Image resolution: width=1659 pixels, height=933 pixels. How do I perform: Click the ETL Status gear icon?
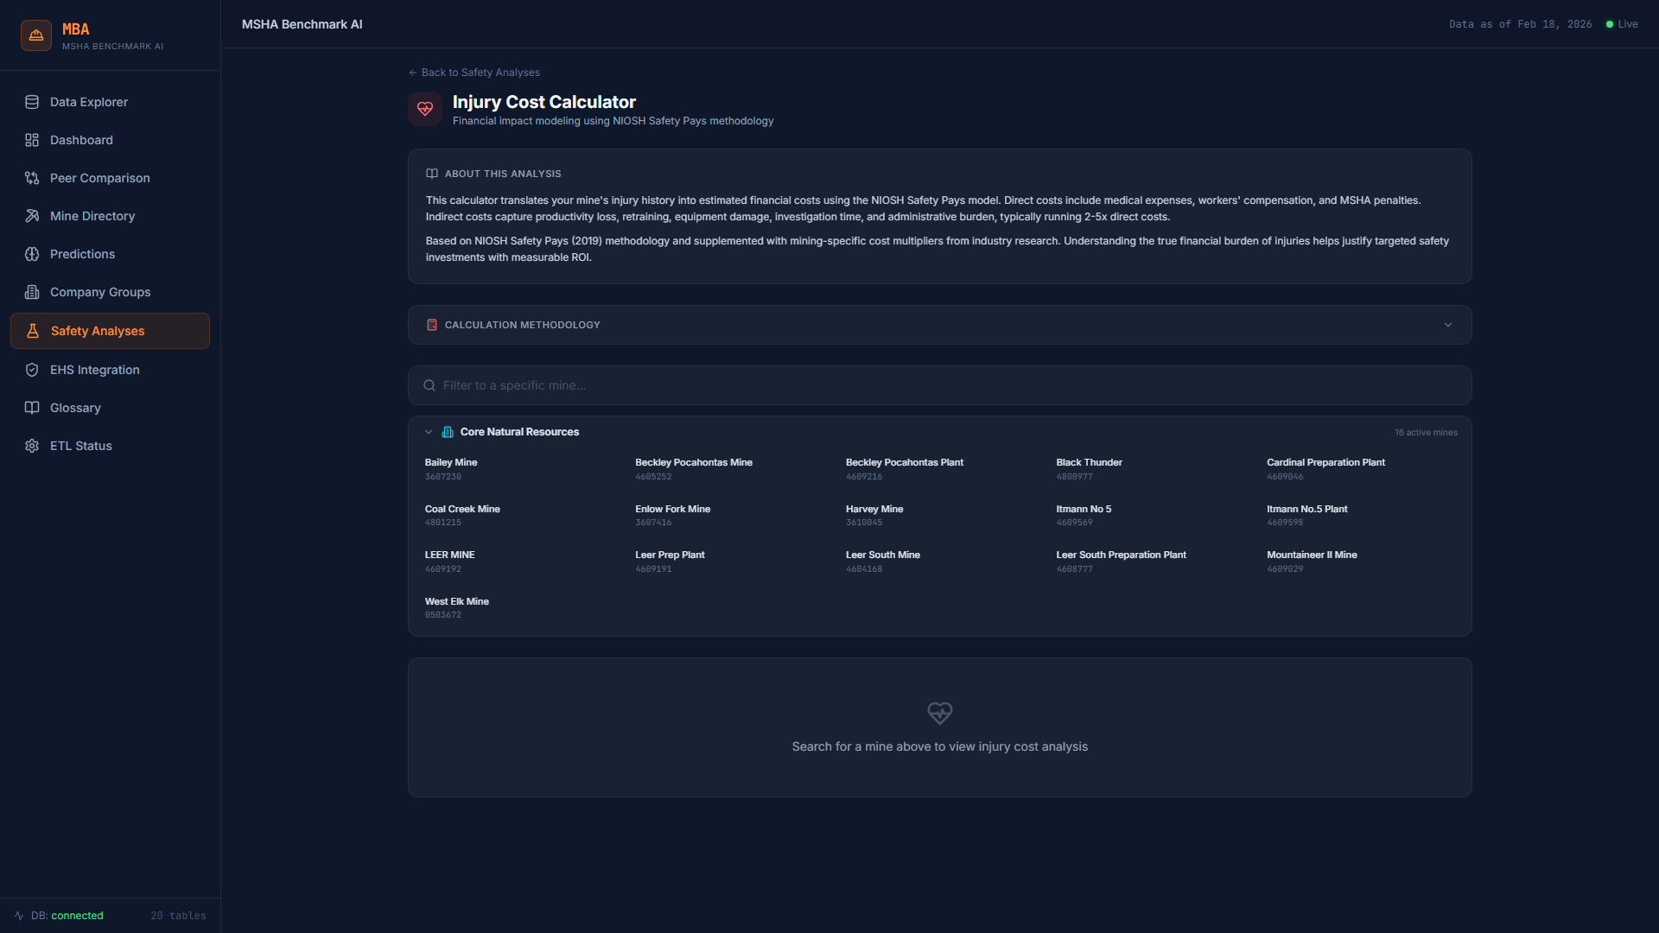(32, 446)
